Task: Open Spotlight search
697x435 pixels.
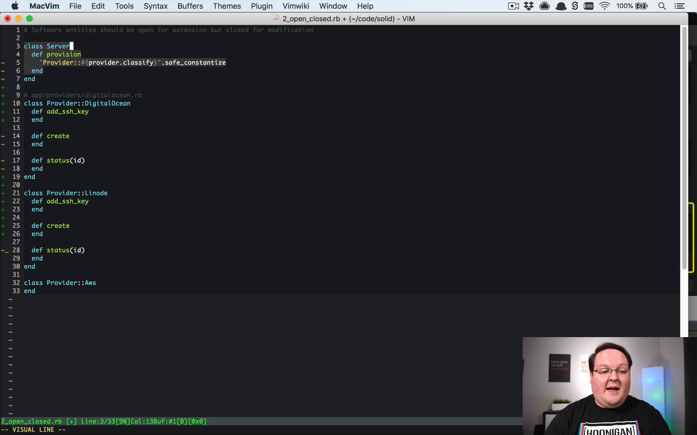Action: point(662,6)
